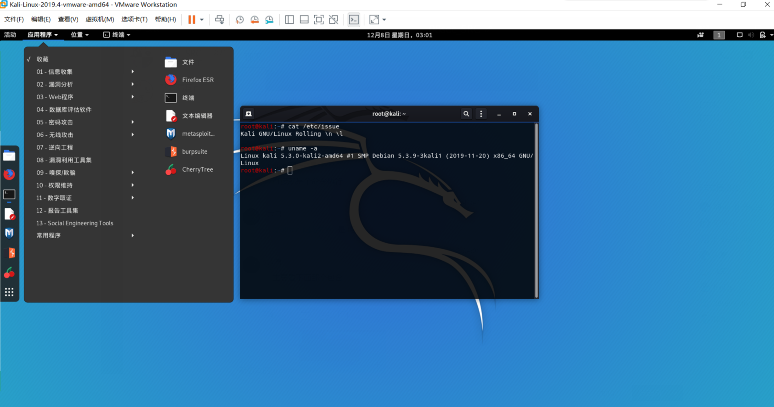Open the 位置 places dropdown
Screen dimensions: 774x407
click(79, 35)
